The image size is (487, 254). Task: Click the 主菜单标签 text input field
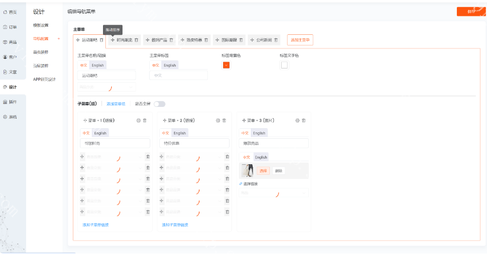click(179, 76)
